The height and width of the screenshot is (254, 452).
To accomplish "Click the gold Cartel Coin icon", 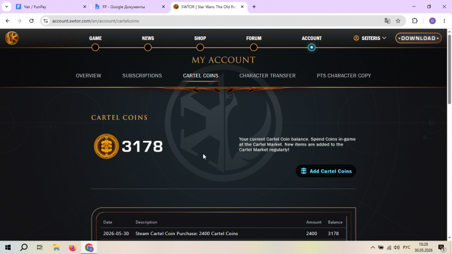I will [107, 146].
